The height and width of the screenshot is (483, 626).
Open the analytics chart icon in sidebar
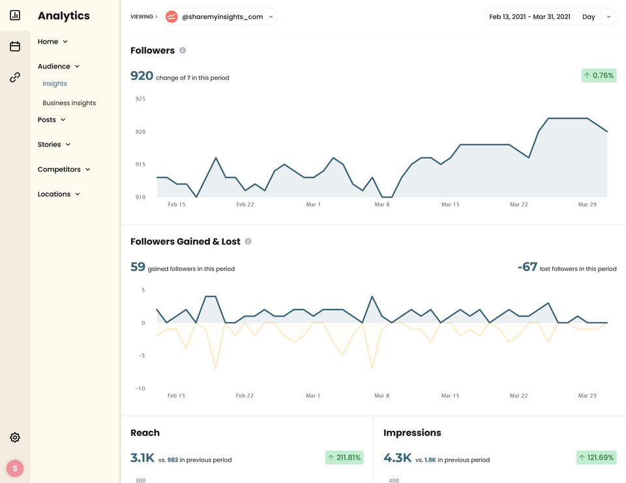[15, 15]
